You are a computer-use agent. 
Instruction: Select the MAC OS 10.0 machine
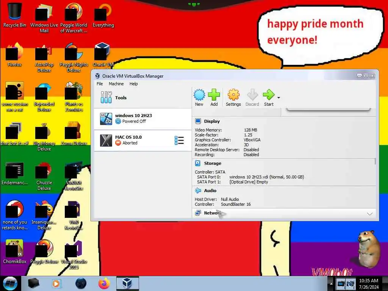pos(143,140)
